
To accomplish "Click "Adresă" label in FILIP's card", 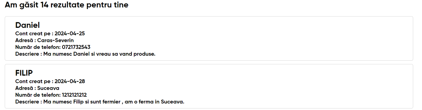I will tap(24, 88).
